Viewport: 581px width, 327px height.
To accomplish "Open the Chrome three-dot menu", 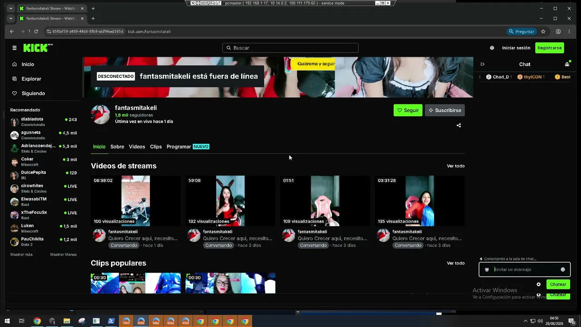I will (569, 31).
